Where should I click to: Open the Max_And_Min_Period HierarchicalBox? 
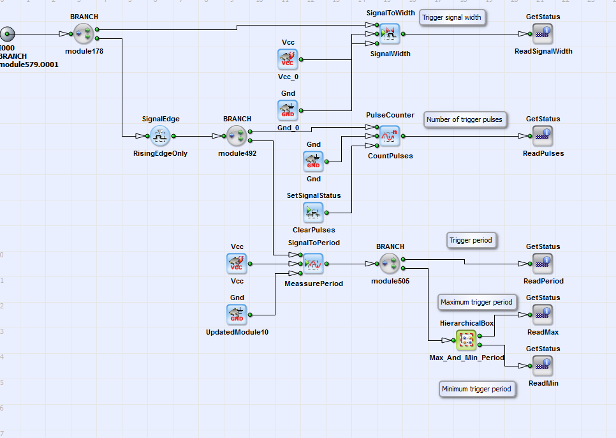click(x=467, y=340)
